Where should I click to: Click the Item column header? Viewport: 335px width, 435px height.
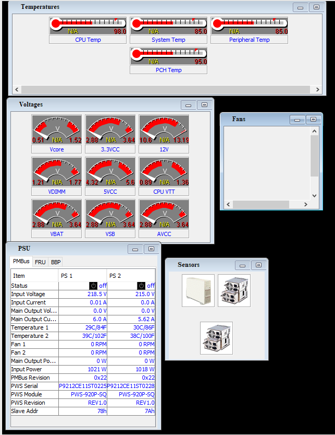[x=34, y=276]
